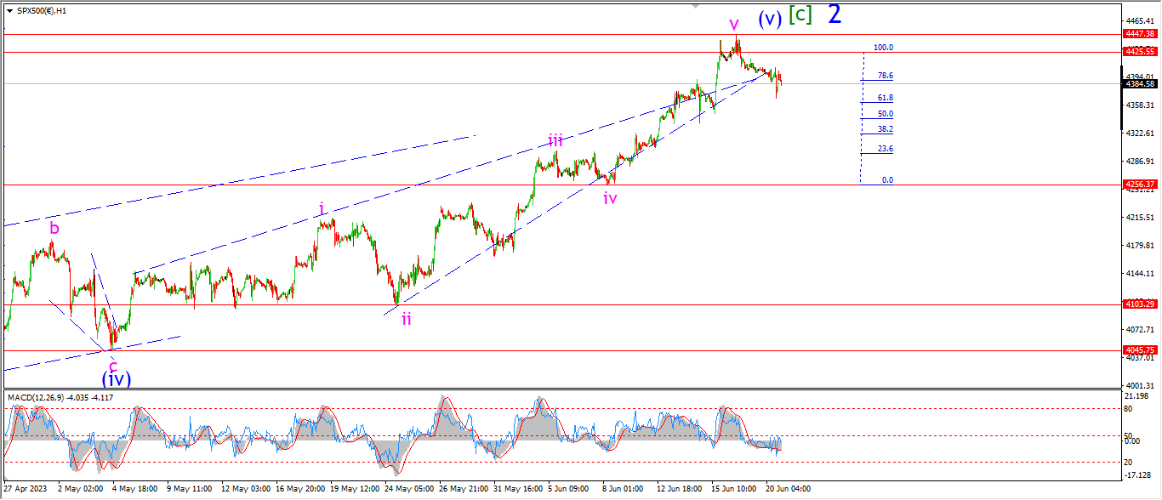
Task: Select the red 4256.37 price label
Action: pyautogui.click(x=1139, y=185)
